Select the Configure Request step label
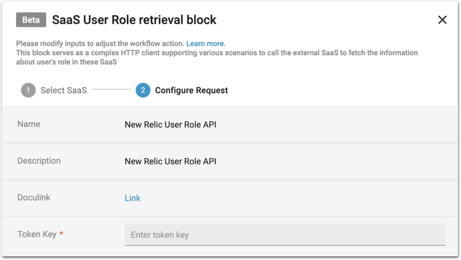The width and height of the screenshot is (461, 260). coord(191,90)
